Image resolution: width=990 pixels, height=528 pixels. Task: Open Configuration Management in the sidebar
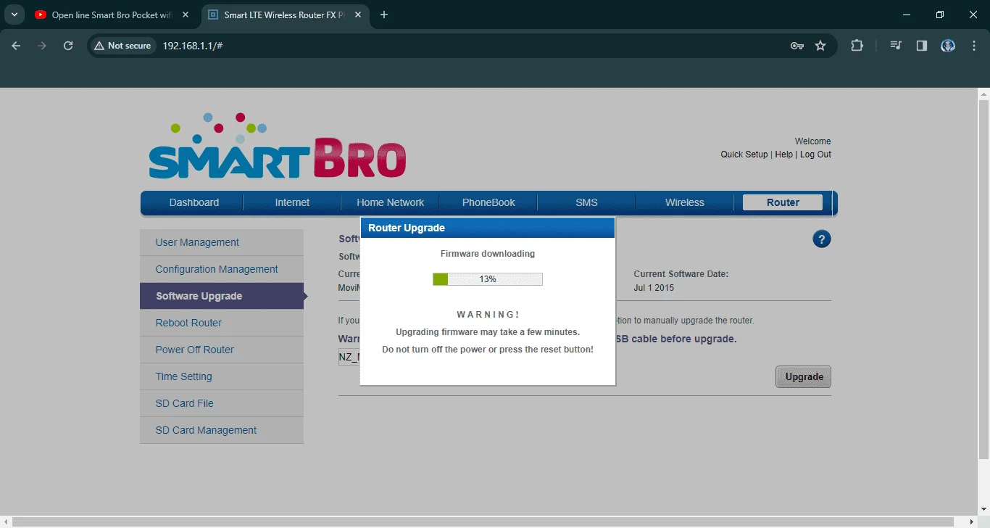pyautogui.click(x=222, y=269)
